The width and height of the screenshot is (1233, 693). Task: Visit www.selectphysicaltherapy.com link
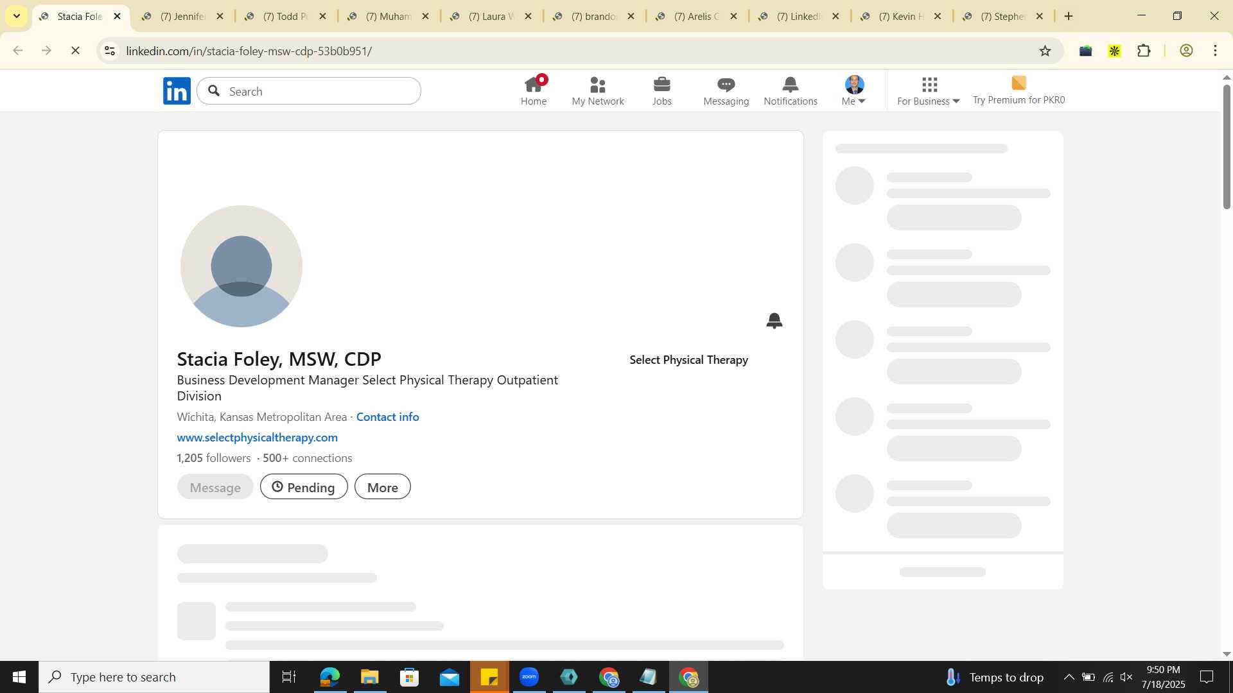tap(258, 438)
